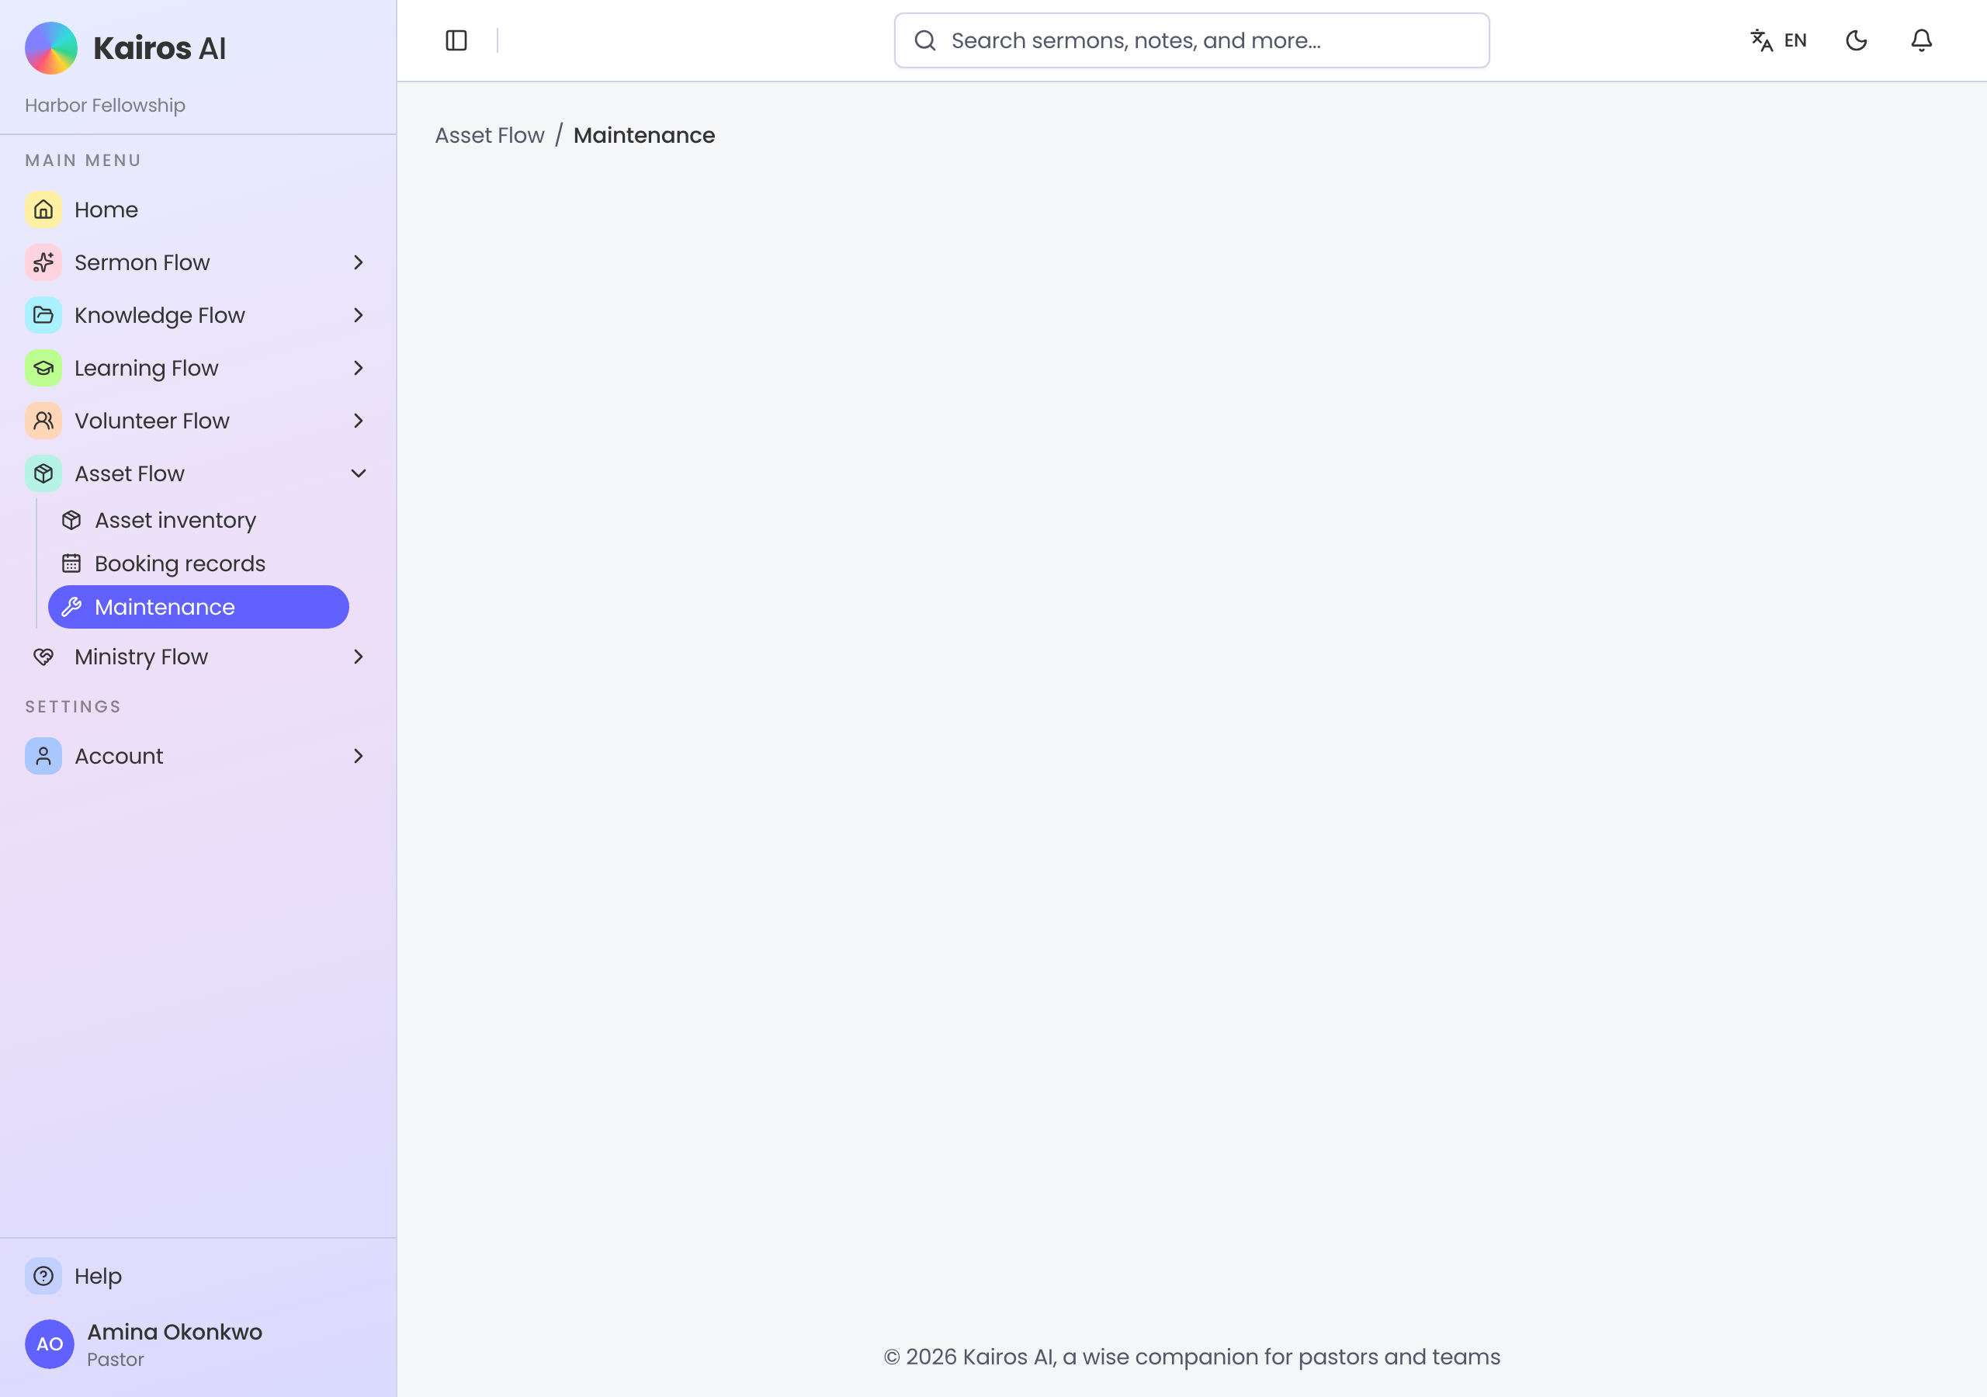Open Booking records submenu item
Image resolution: width=1987 pixels, height=1397 pixels.
pos(198,563)
